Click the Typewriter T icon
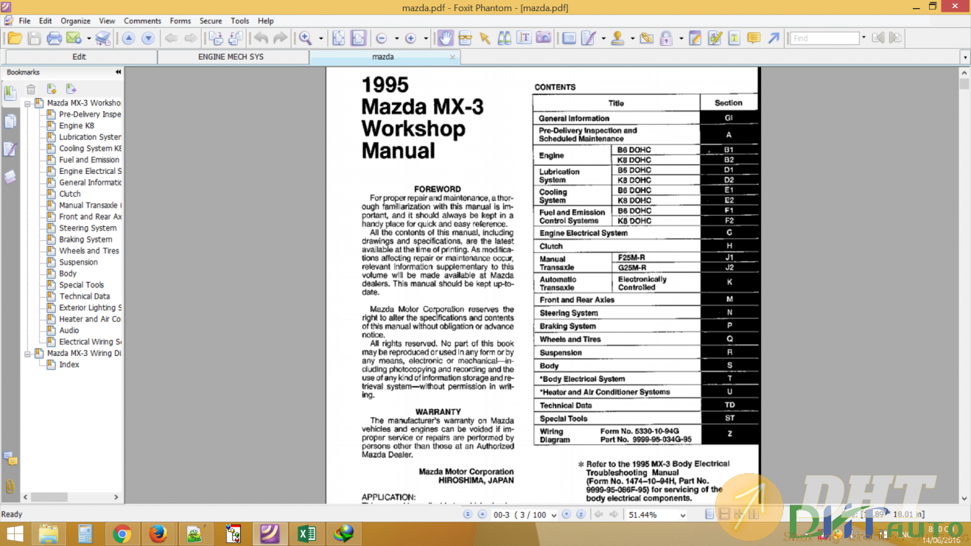This screenshot has width=971, height=546. point(735,38)
